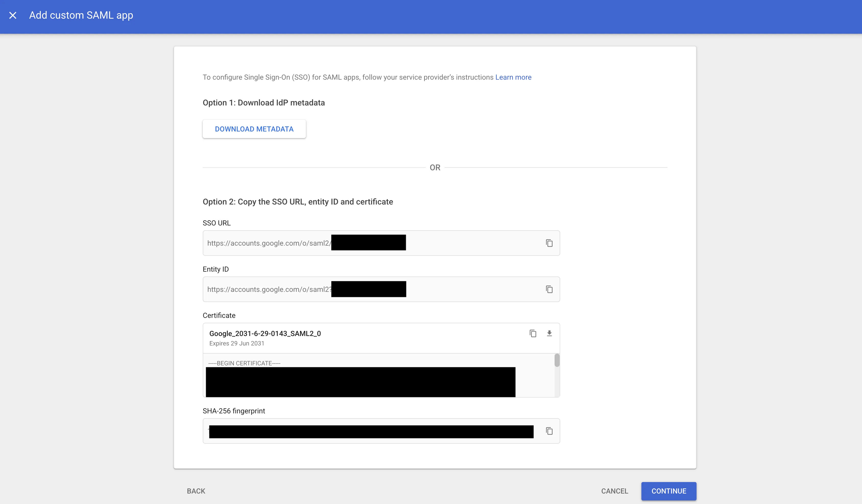Viewport: 862px width, 504px height.
Task: Cancel the SAML app setup
Action: click(615, 491)
